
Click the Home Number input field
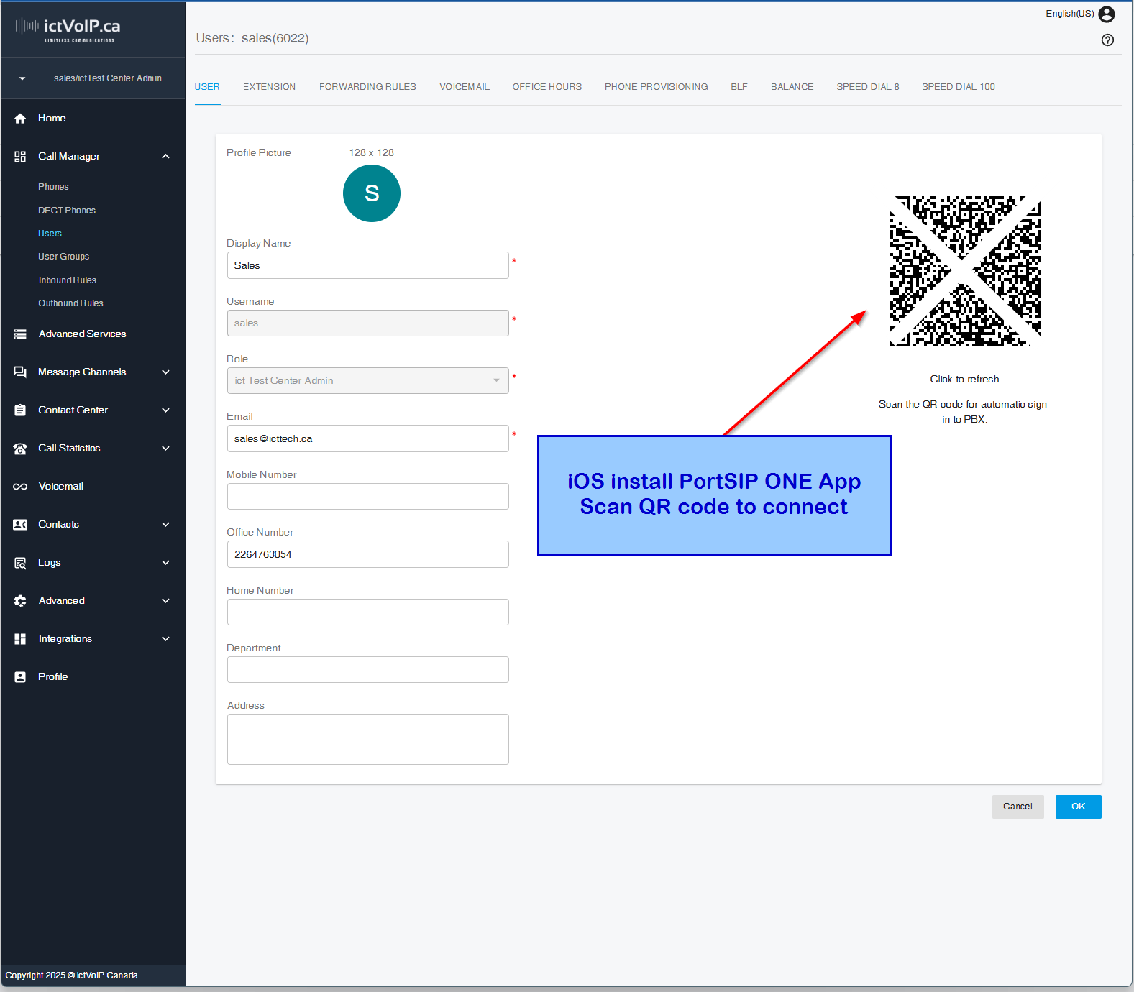[x=367, y=612]
